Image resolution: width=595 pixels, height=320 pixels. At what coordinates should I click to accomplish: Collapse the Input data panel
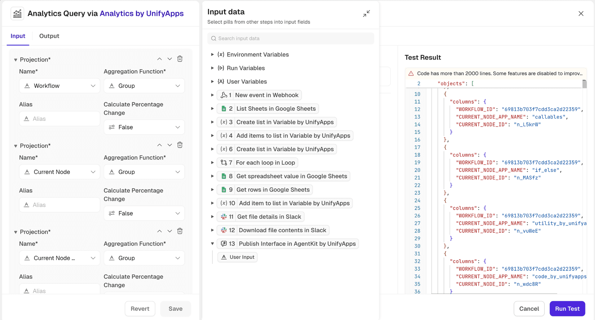[366, 14]
